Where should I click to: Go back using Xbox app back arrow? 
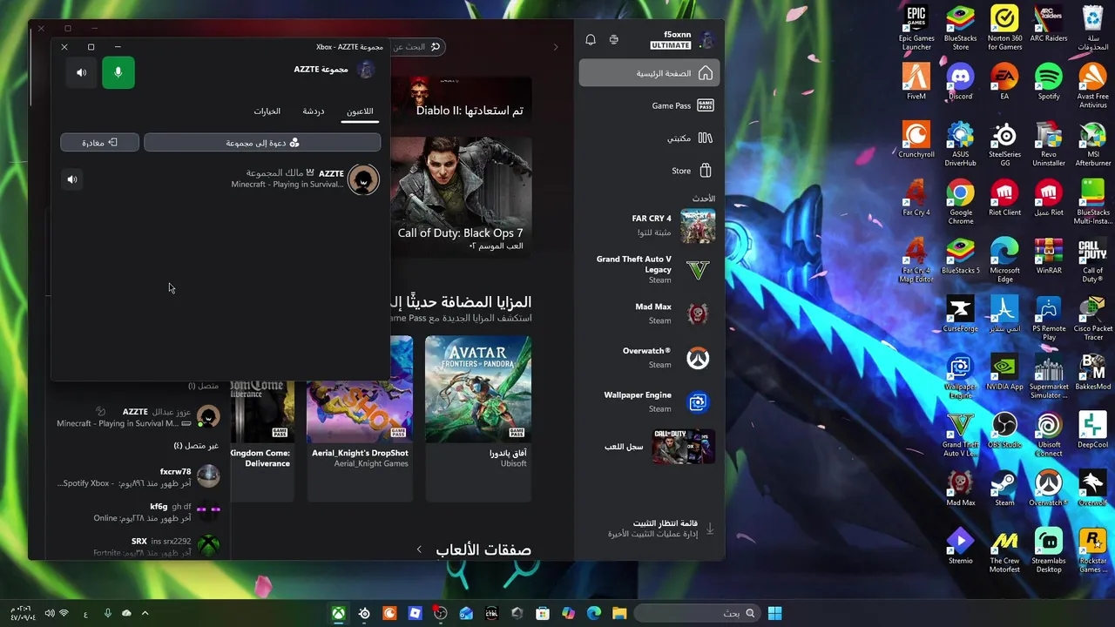coord(556,47)
